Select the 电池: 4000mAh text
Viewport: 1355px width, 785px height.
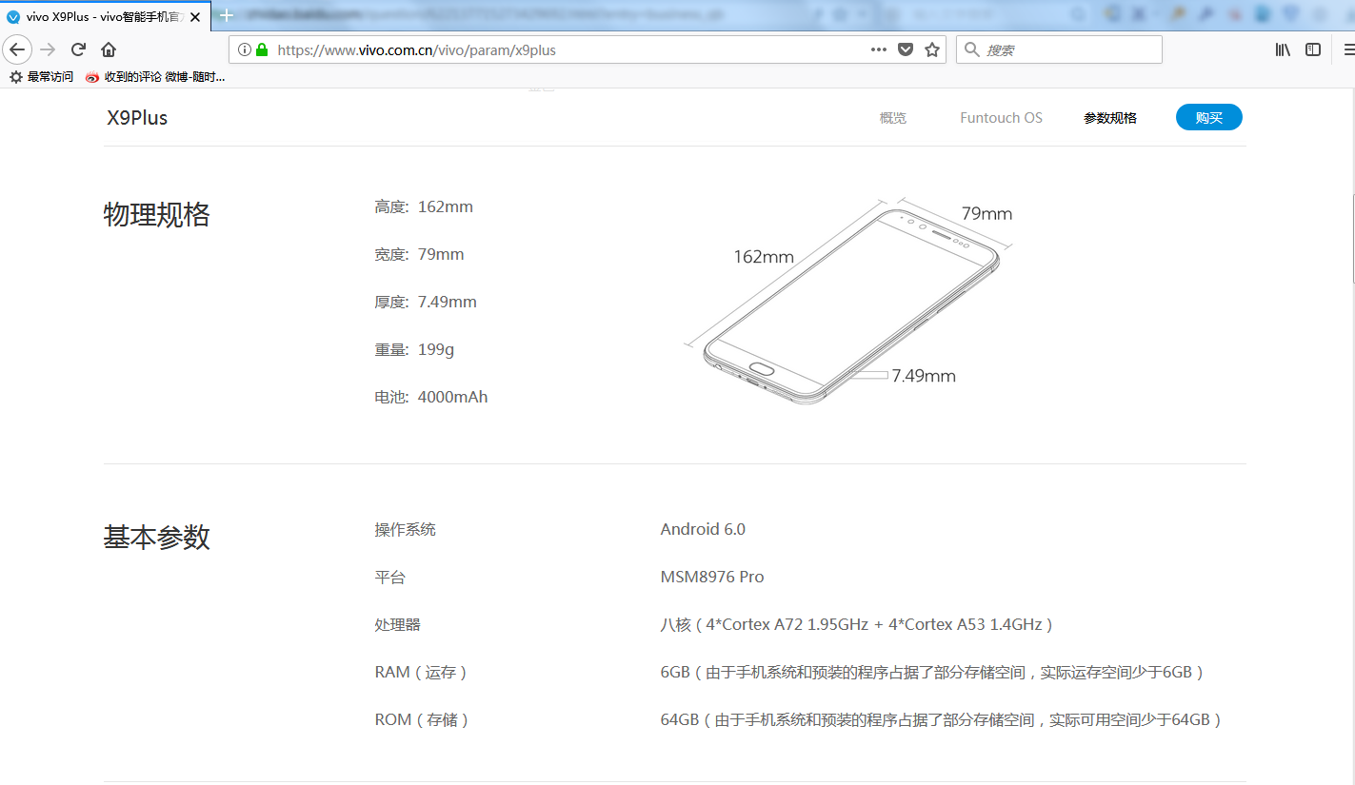point(431,397)
